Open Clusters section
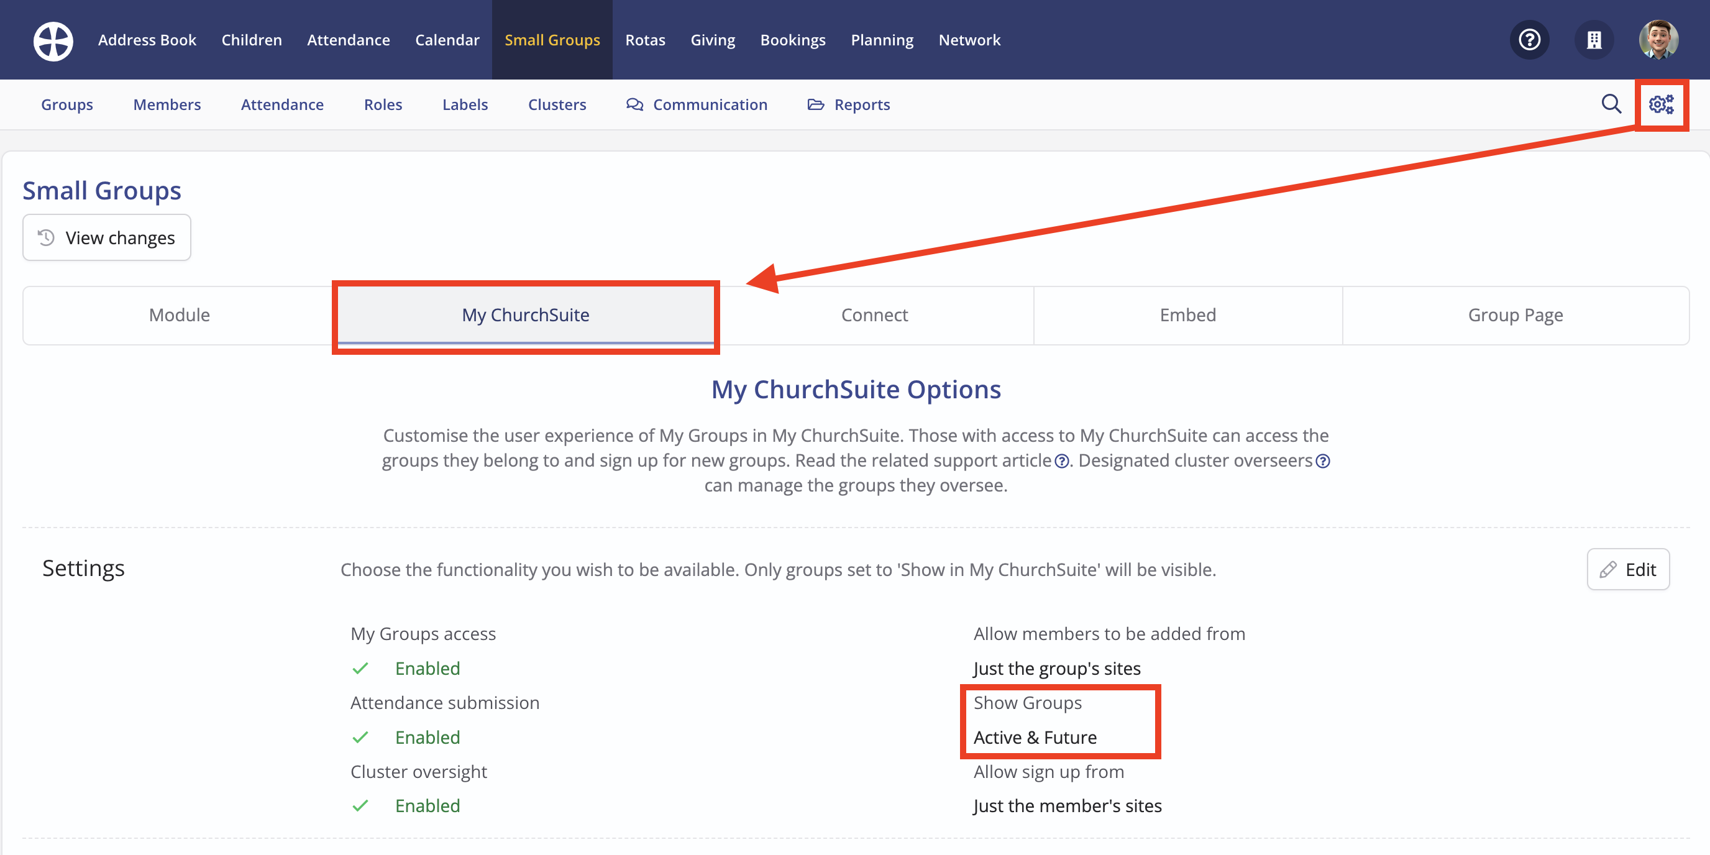Viewport: 1710px width, 855px height. coord(557,104)
